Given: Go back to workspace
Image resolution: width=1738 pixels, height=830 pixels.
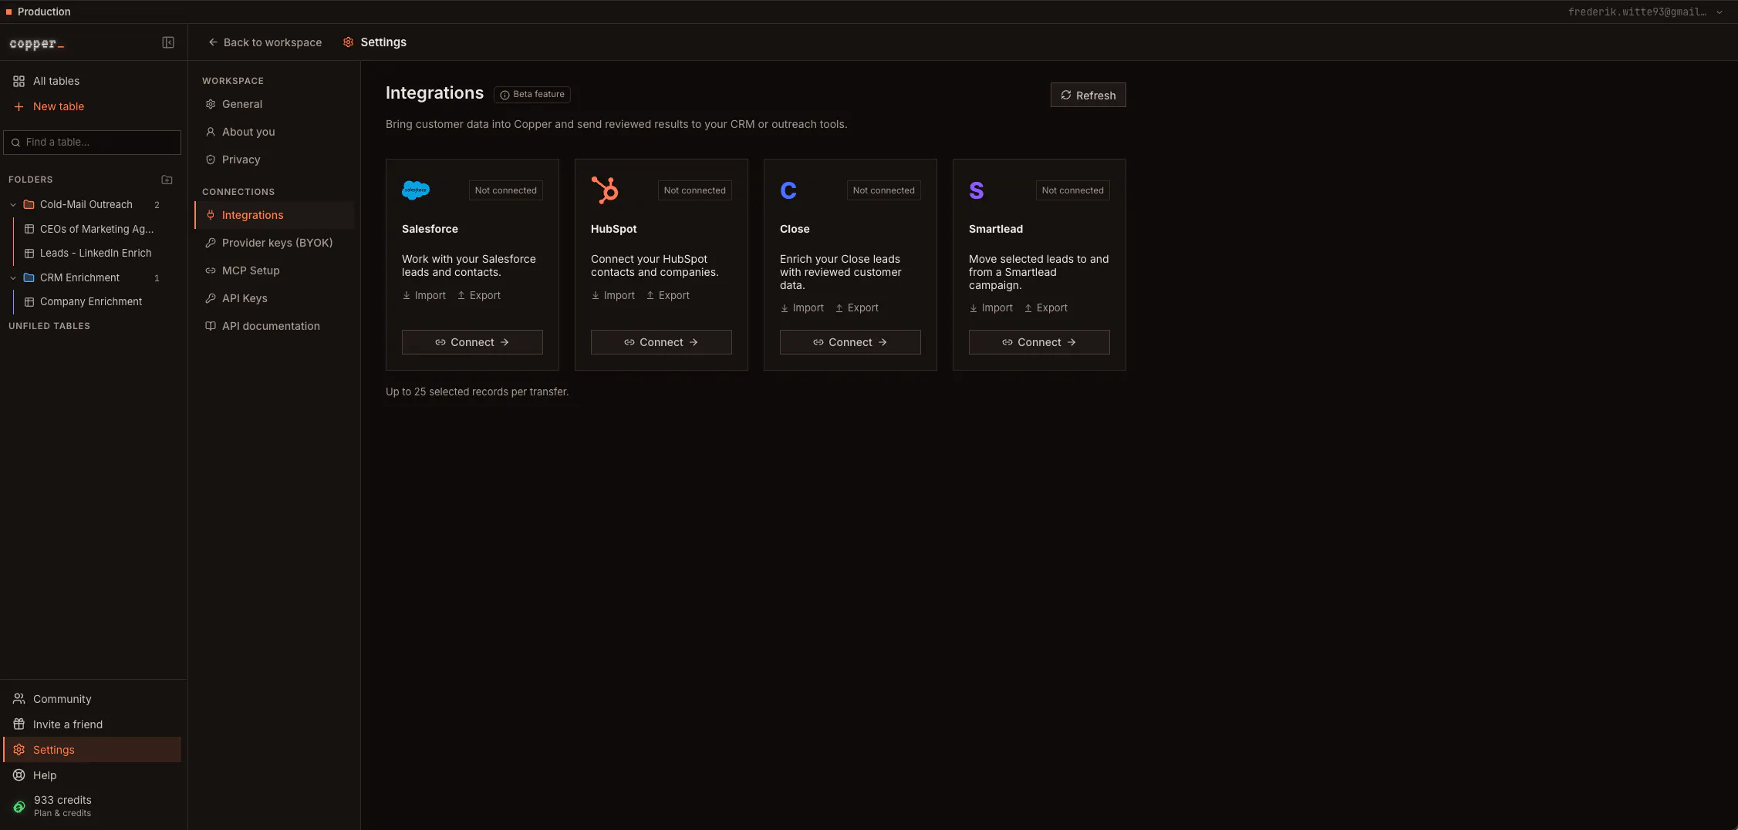Looking at the screenshot, I should [x=265, y=42].
